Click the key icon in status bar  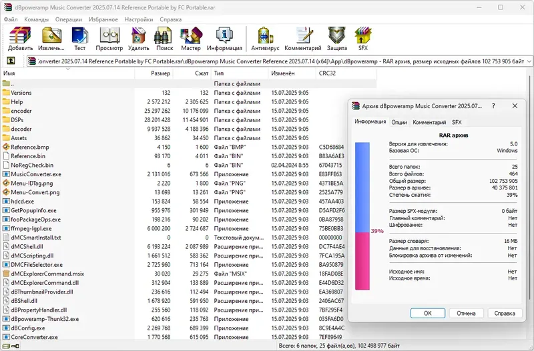tap(15, 346)
